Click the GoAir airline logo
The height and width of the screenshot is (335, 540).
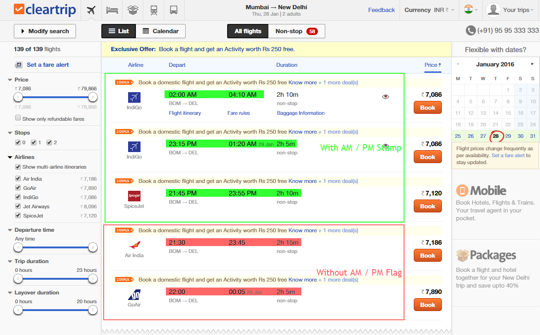tap(135, 295)
